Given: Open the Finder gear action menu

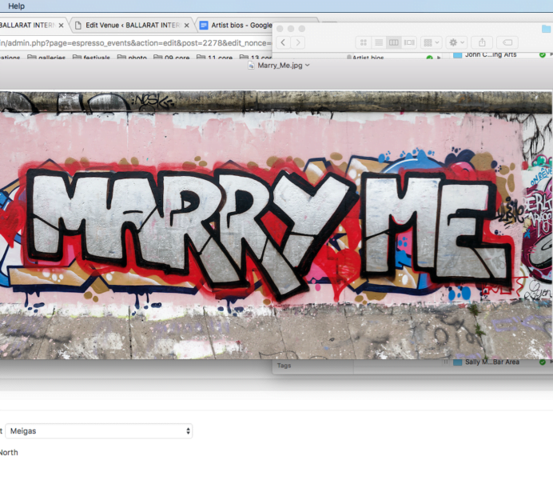Looking at the screenshot, I should tap(456, 42).
